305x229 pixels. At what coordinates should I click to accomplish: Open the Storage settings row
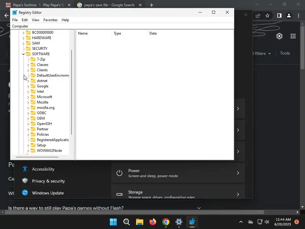[x=178, y=192]
